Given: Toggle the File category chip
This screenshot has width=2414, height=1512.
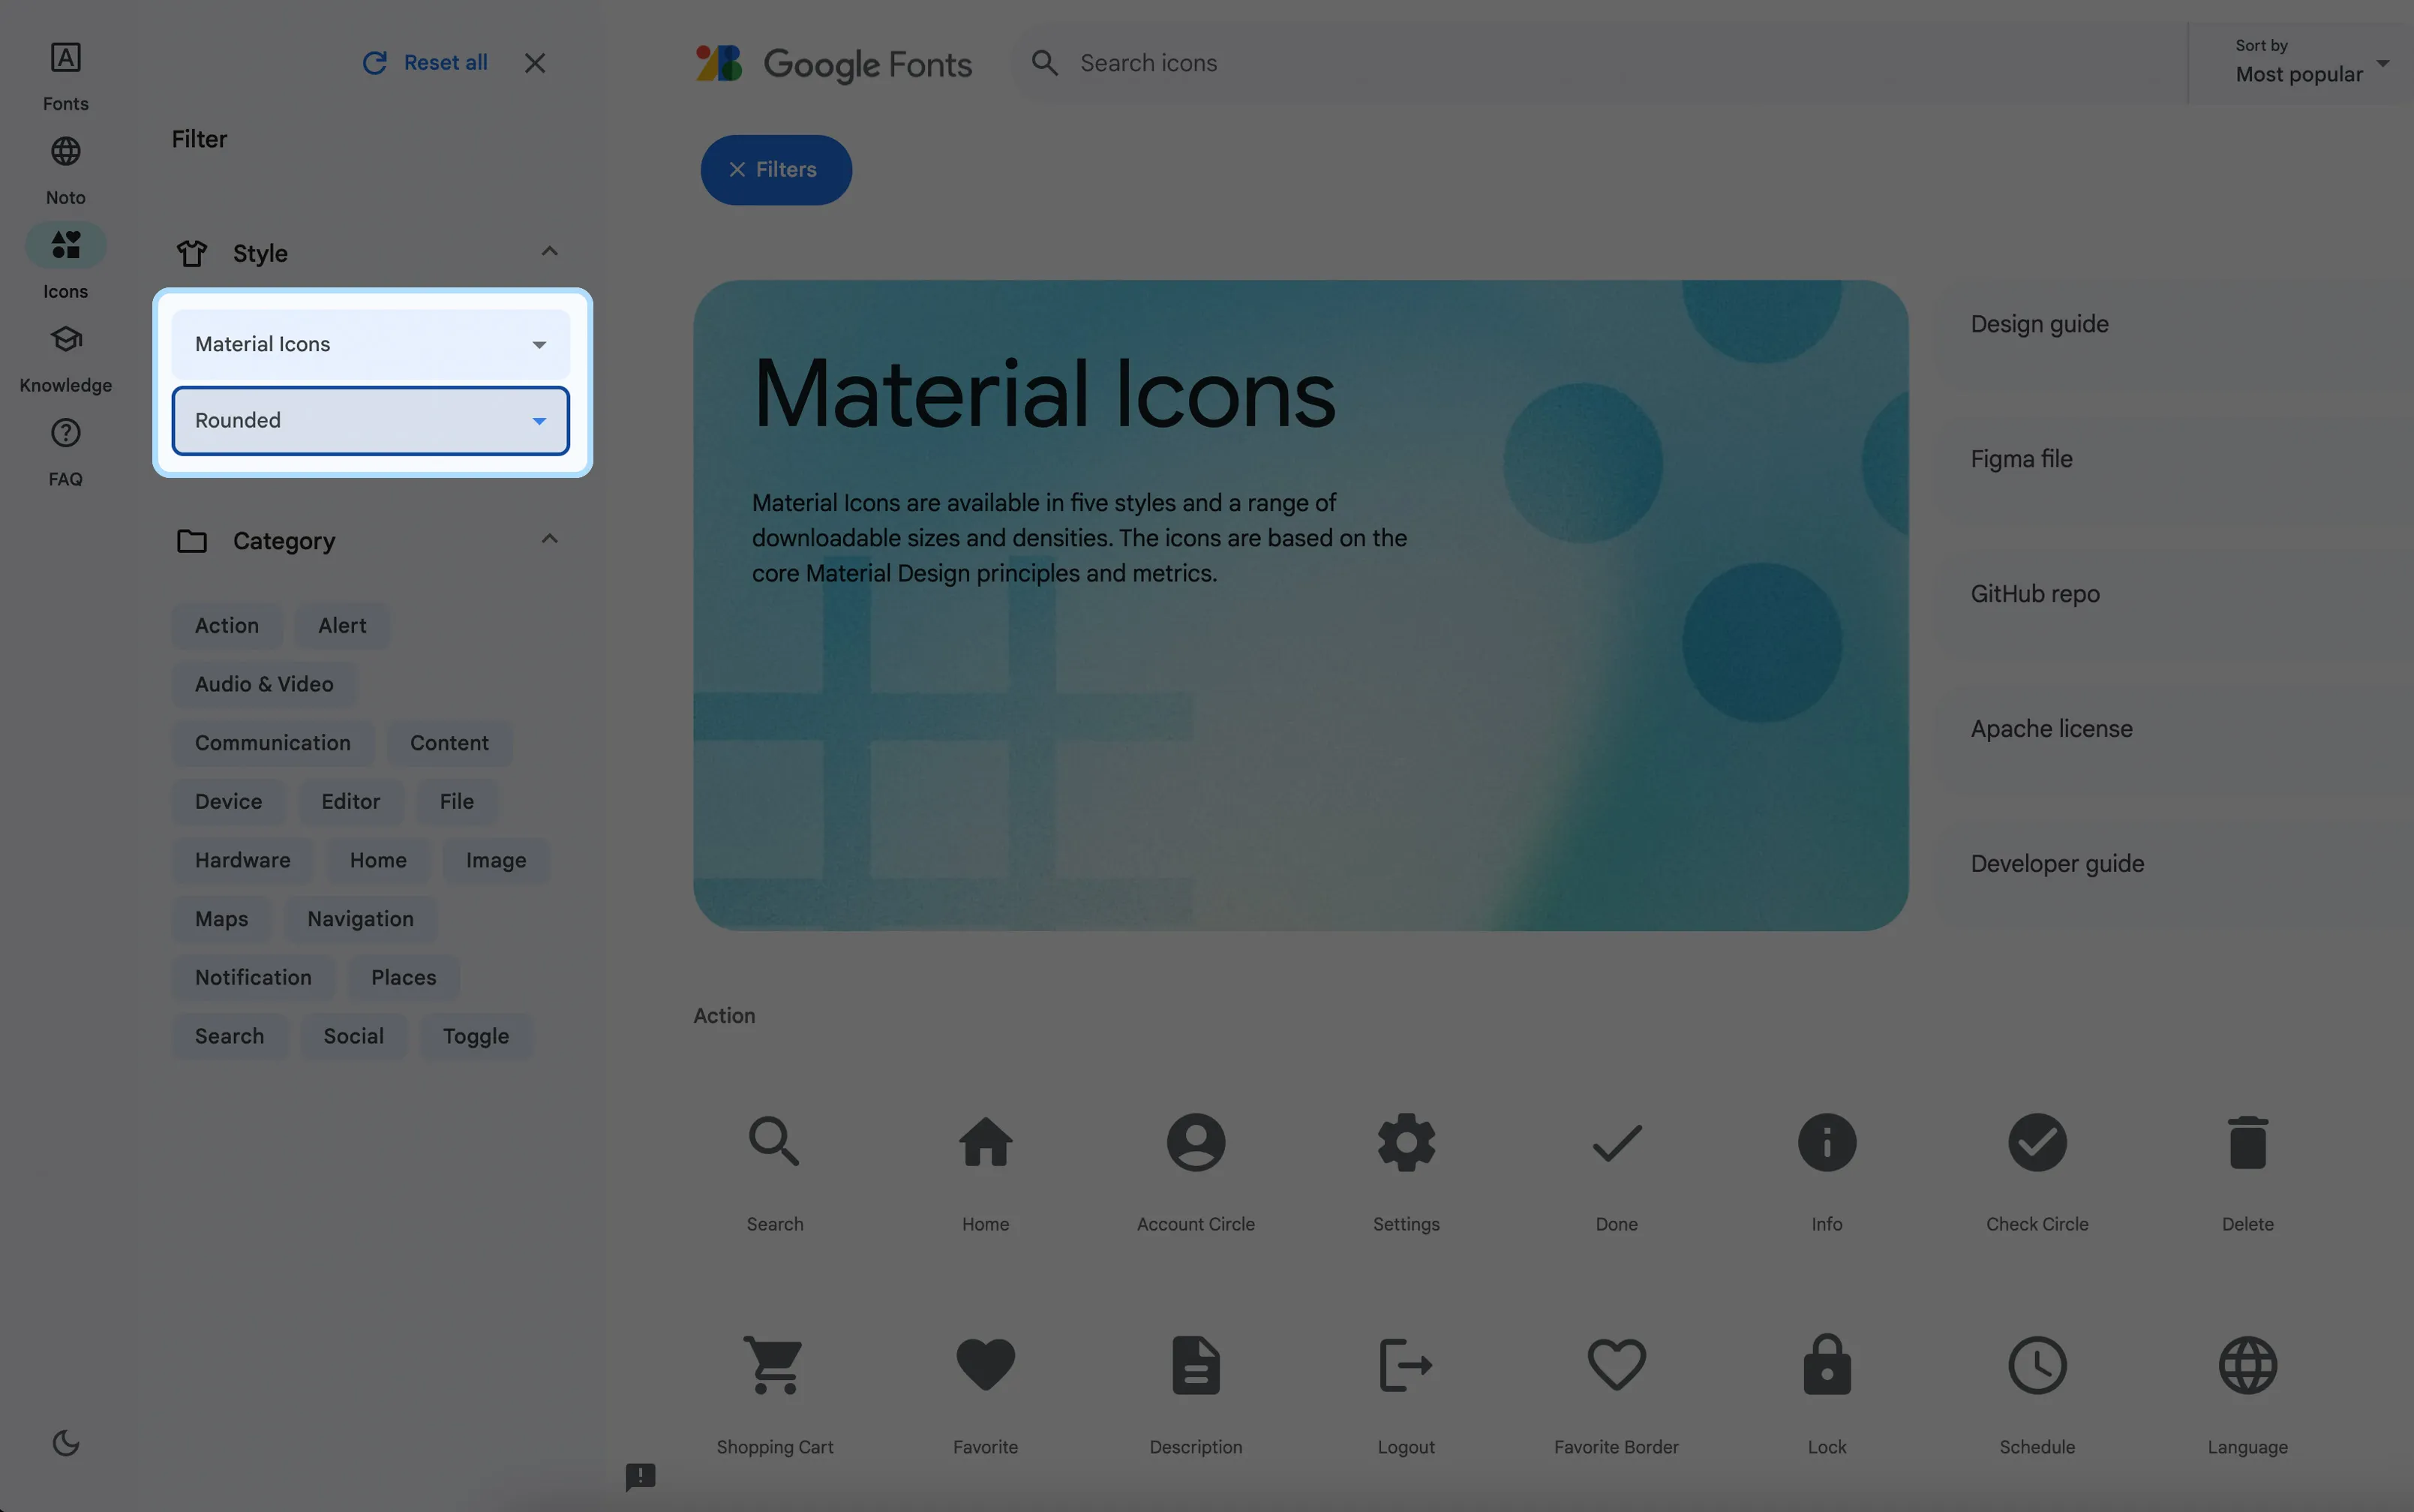Looking at the screenshot, I should coord(457,802).
